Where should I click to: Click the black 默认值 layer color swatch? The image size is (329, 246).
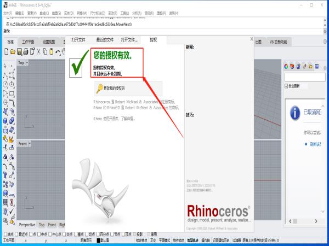[x=98, y=241]
